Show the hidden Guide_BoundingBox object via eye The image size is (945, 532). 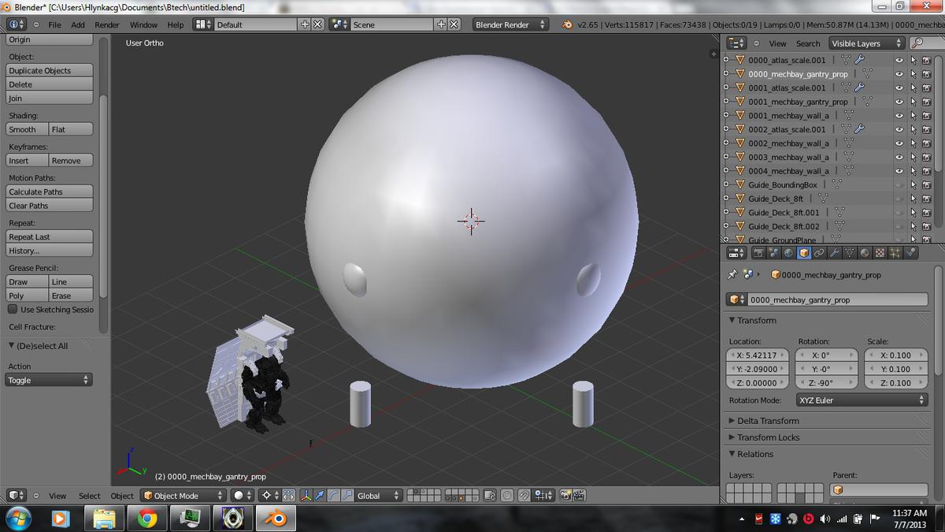click(899, 184)
